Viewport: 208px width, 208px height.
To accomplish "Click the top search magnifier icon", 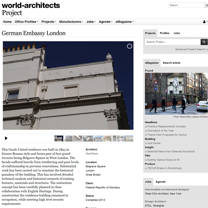I will [x=206, y=5].
